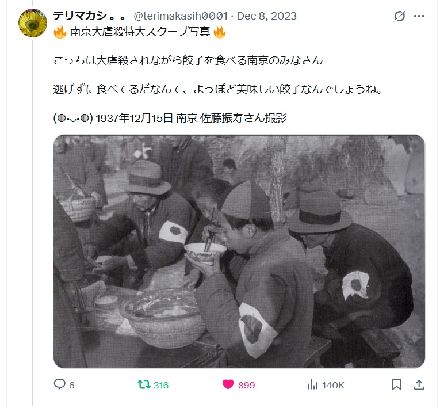Click the 316 repost count
440x408 pixels.
(x=161, y=385)
